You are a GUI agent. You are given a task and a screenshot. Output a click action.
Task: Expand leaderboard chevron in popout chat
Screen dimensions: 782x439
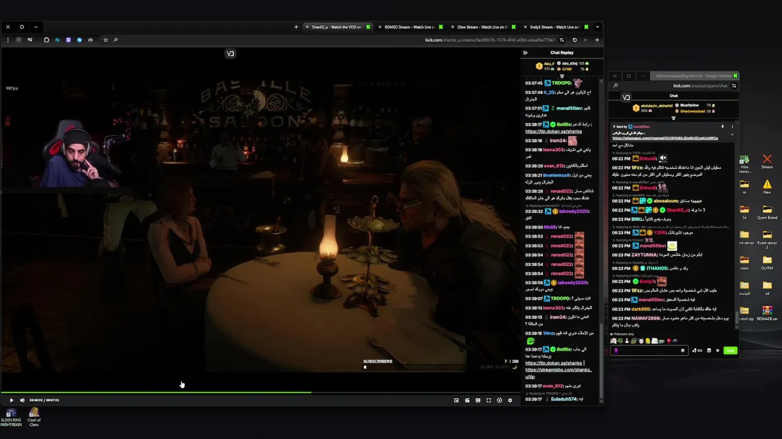coord(674,118)
